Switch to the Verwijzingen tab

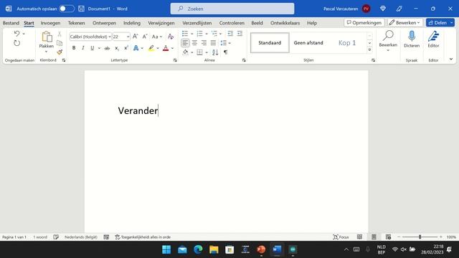(x=161, y=23)
